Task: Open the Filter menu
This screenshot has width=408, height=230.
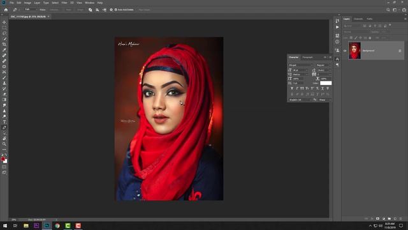Action: (64, 3)
